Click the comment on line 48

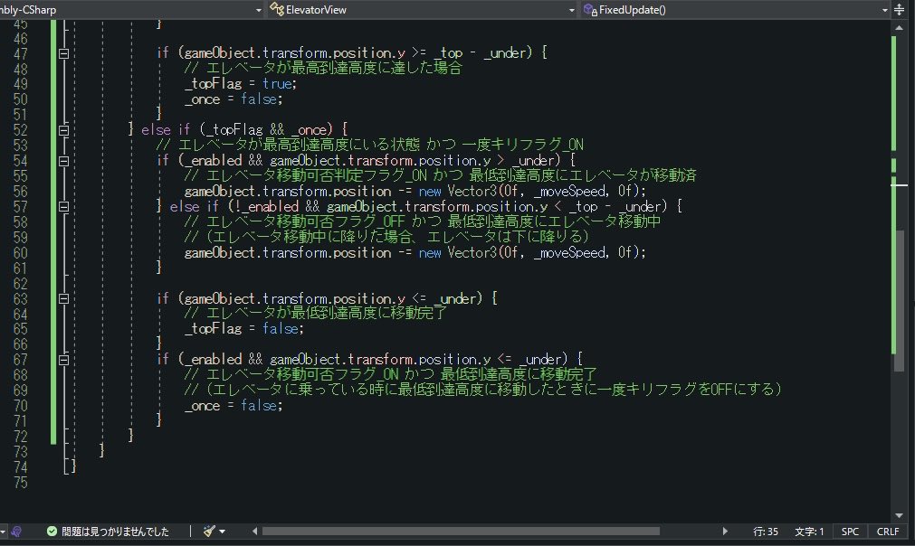click(323, 68)
